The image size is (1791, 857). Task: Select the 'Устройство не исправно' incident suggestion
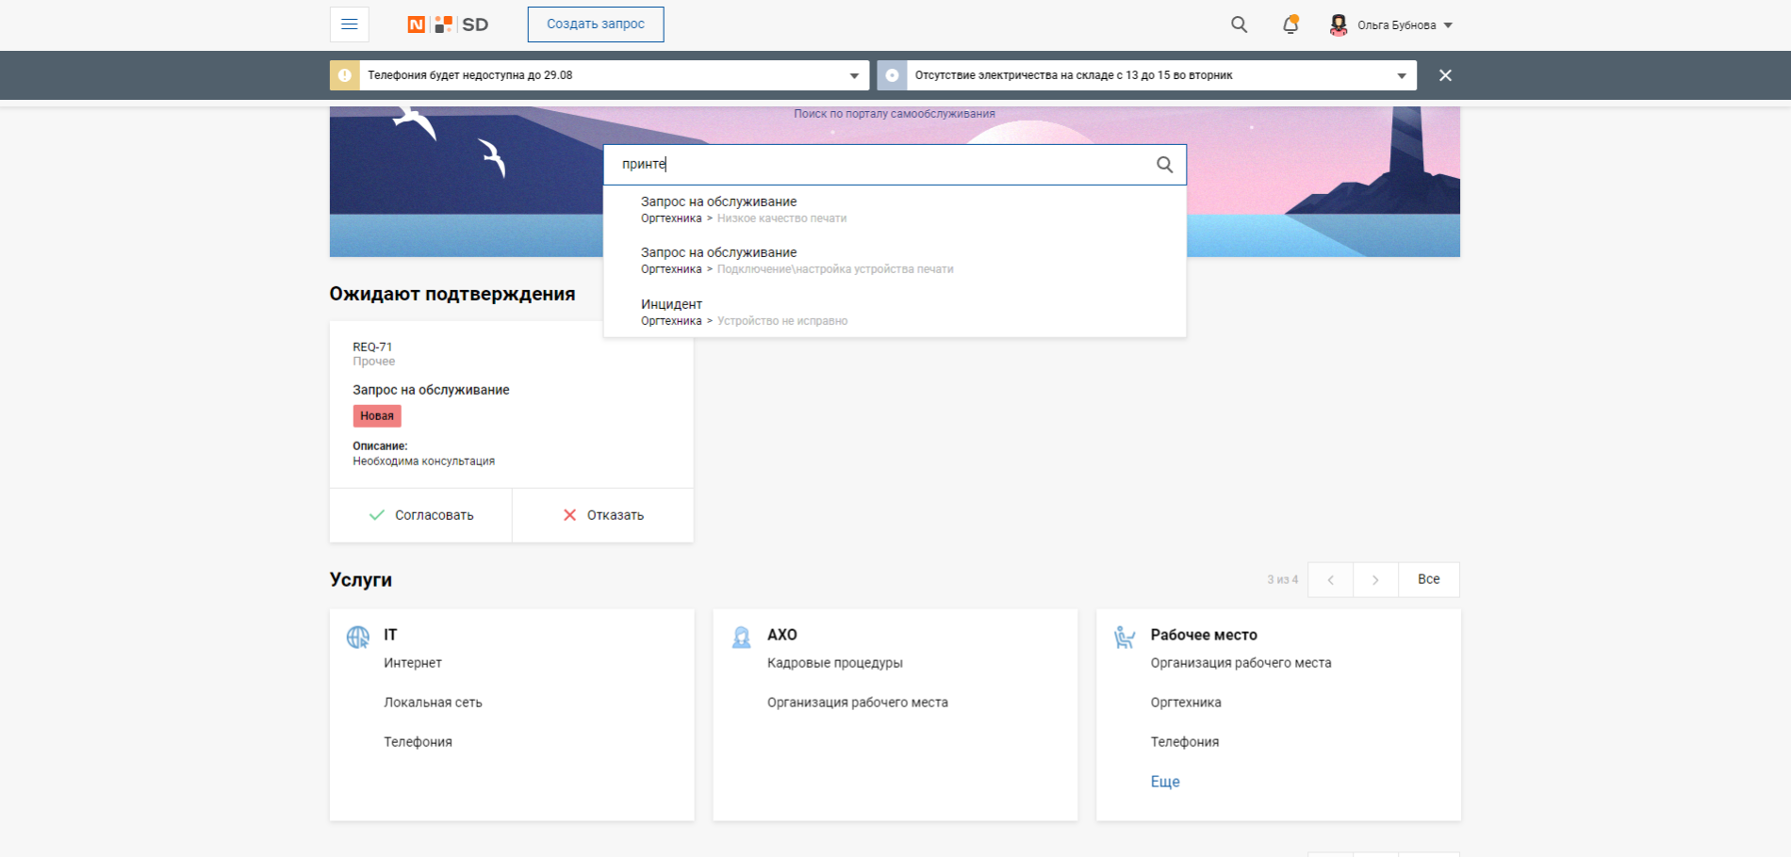pos(895,312)
